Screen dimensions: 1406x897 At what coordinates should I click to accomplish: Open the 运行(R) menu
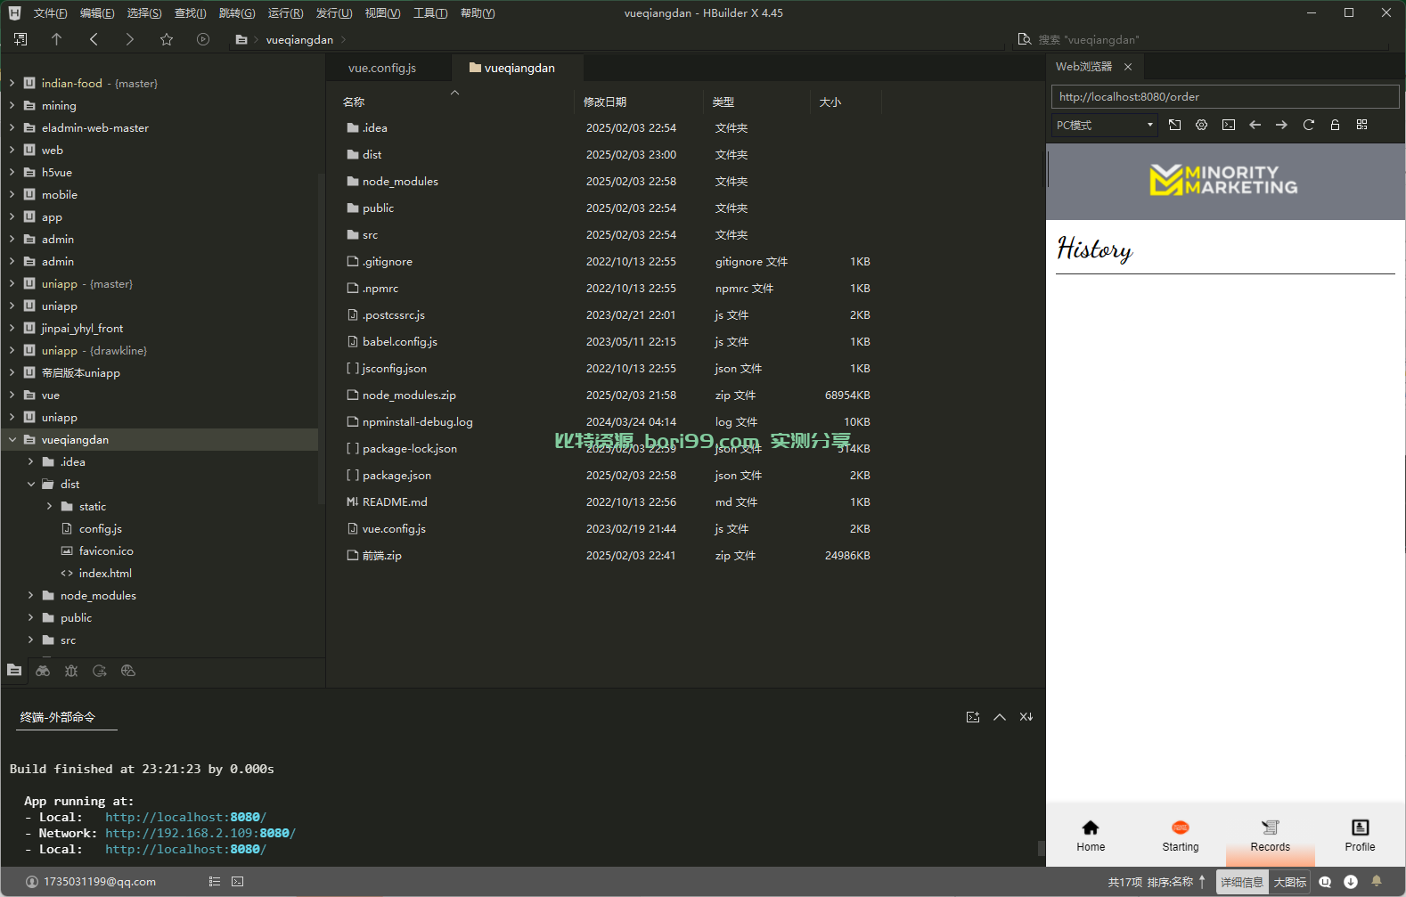coord(285,13)
